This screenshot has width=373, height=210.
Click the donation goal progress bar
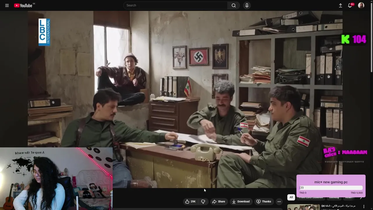pyautogui.click(x=331, y=188)
